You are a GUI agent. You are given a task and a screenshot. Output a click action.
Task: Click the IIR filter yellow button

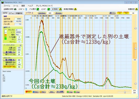(9, 67)
